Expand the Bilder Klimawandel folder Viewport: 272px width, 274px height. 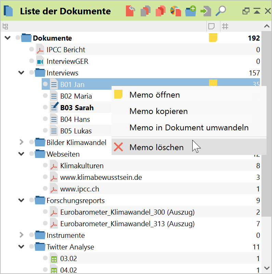[x=21, y=142]
